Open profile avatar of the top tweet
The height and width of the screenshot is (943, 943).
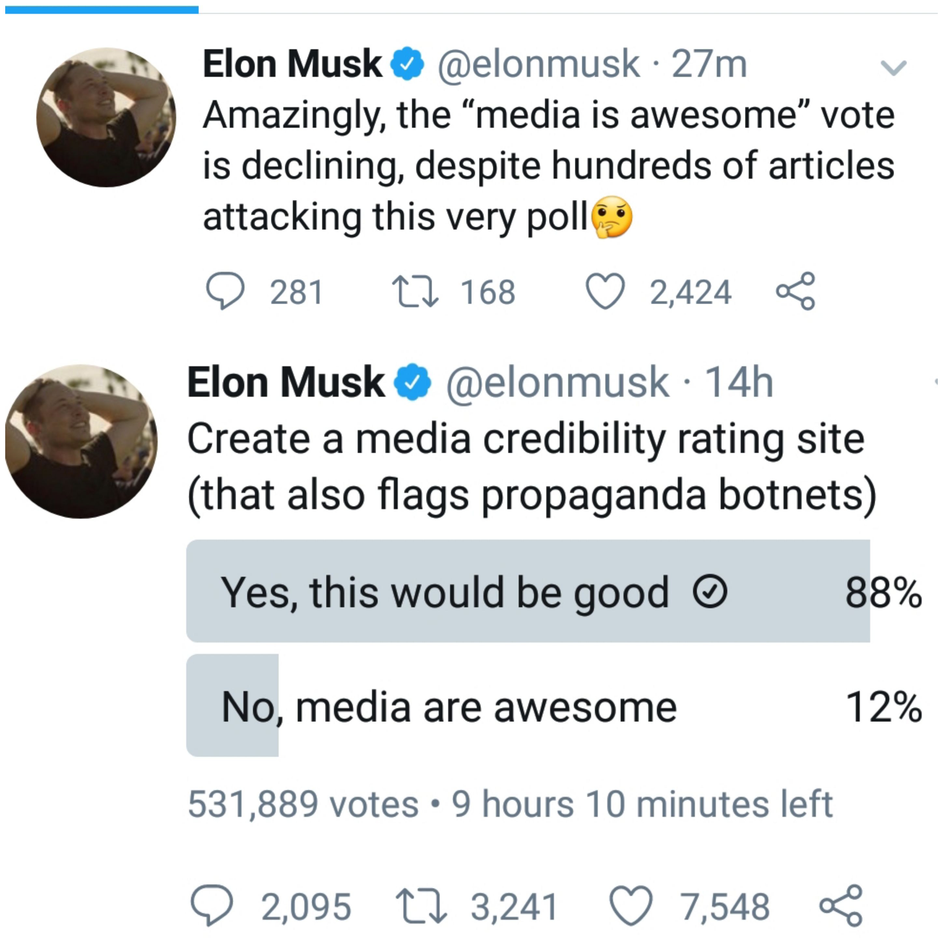106,117
